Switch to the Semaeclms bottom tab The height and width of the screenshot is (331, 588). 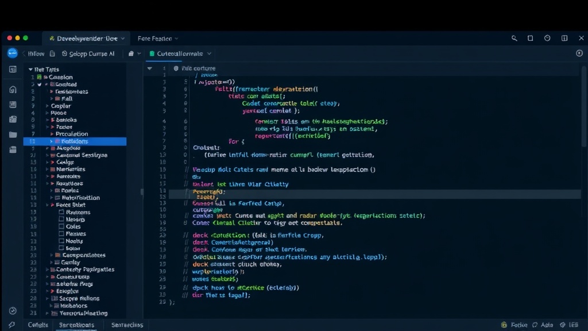[x=127, y=325]
